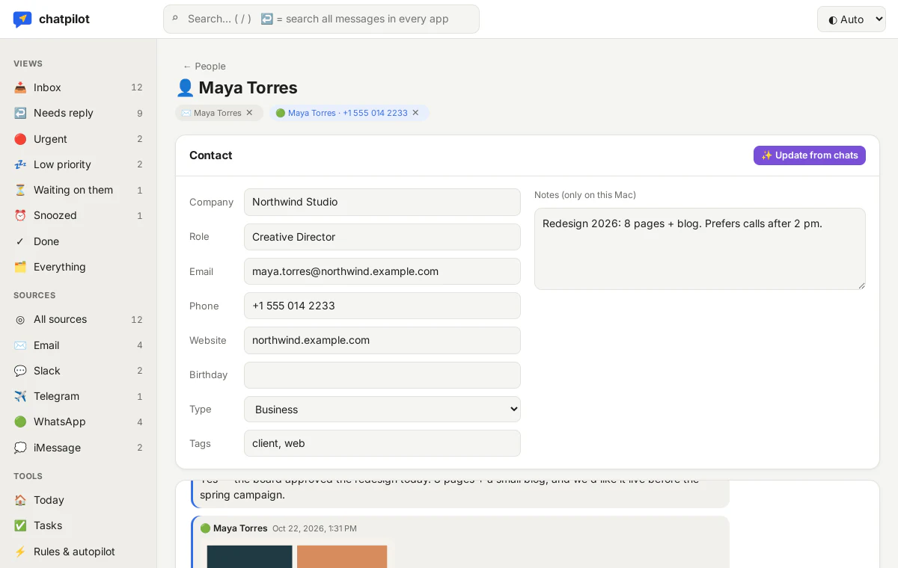
Task: Select the iMessage bubble icon
Action: click(20, 448)
